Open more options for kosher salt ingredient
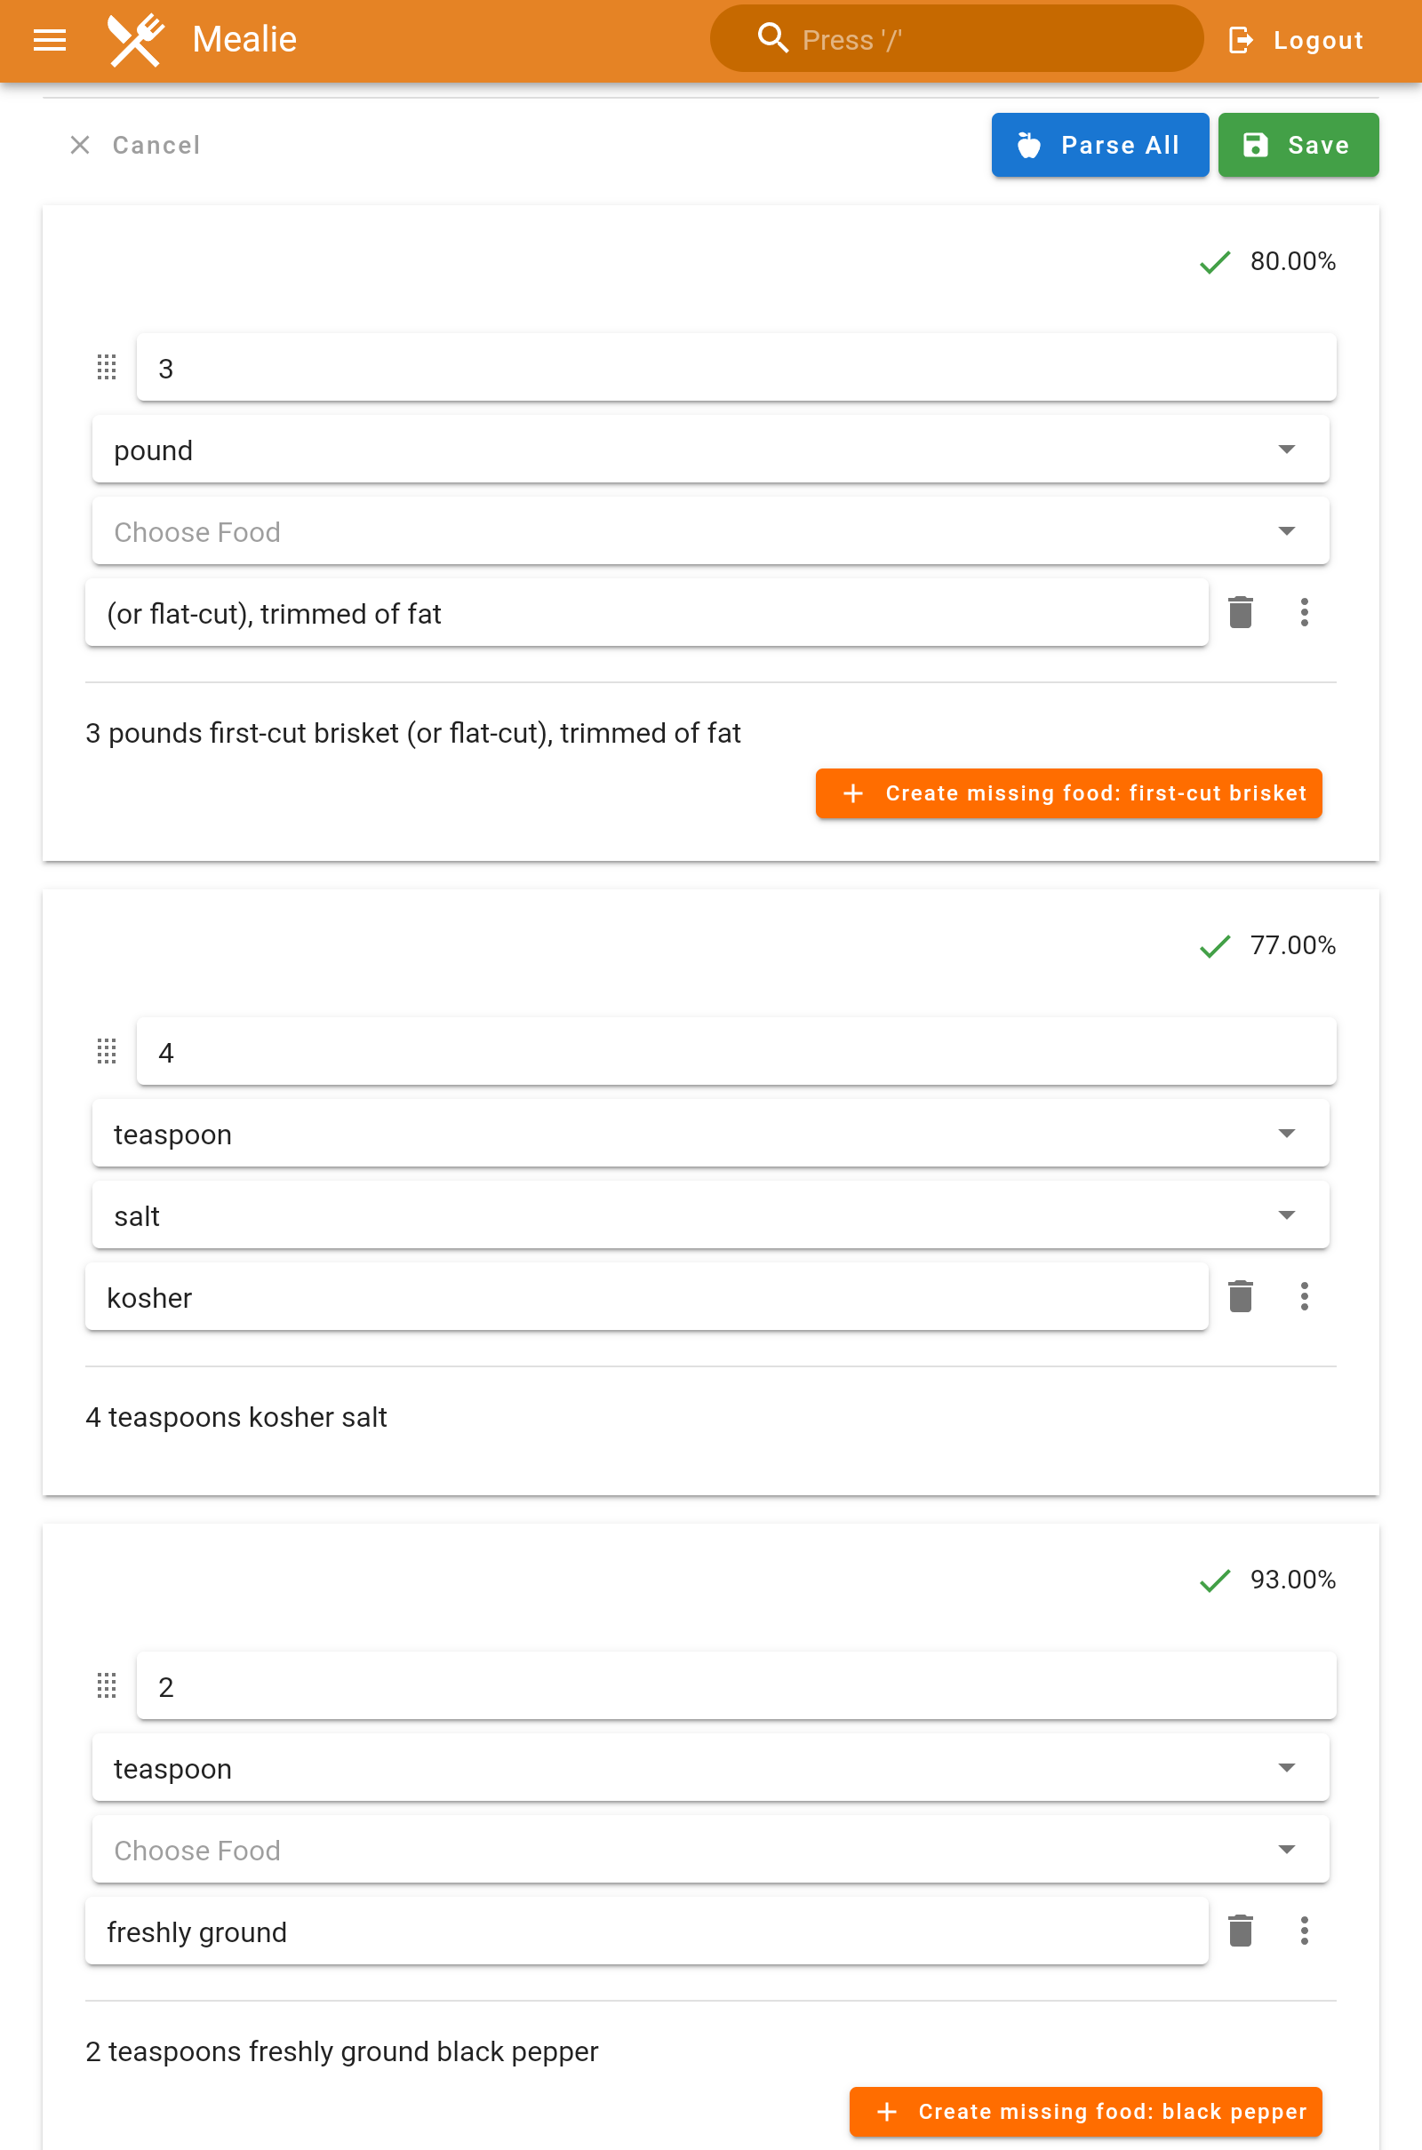This screenshot has width=1422, height=2150. (1304, 1297)
